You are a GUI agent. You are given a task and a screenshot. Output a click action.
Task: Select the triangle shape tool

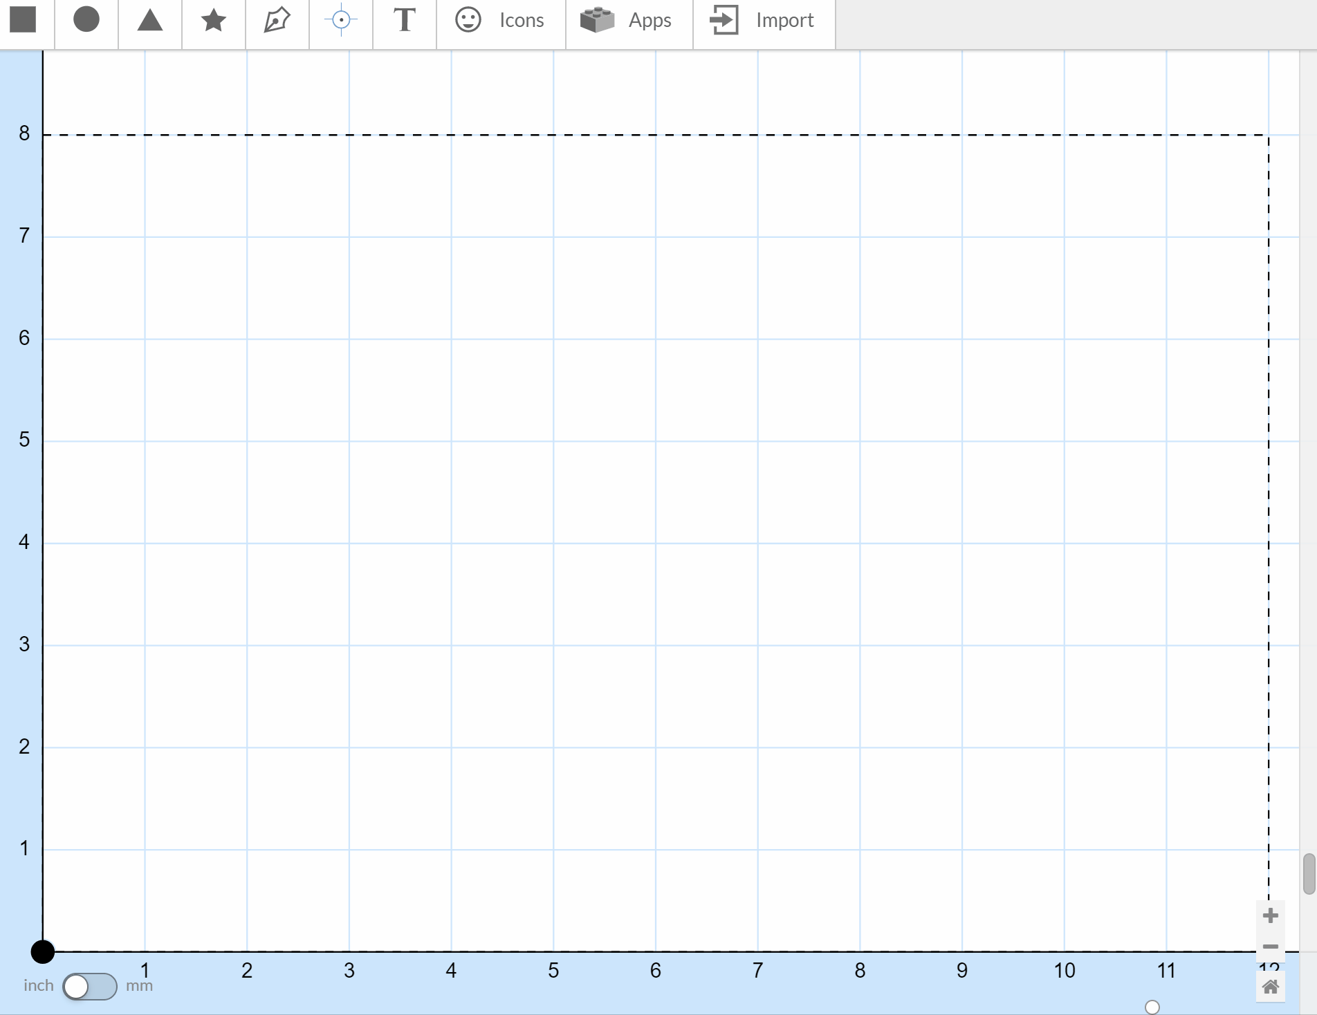(x=149, y=20)
